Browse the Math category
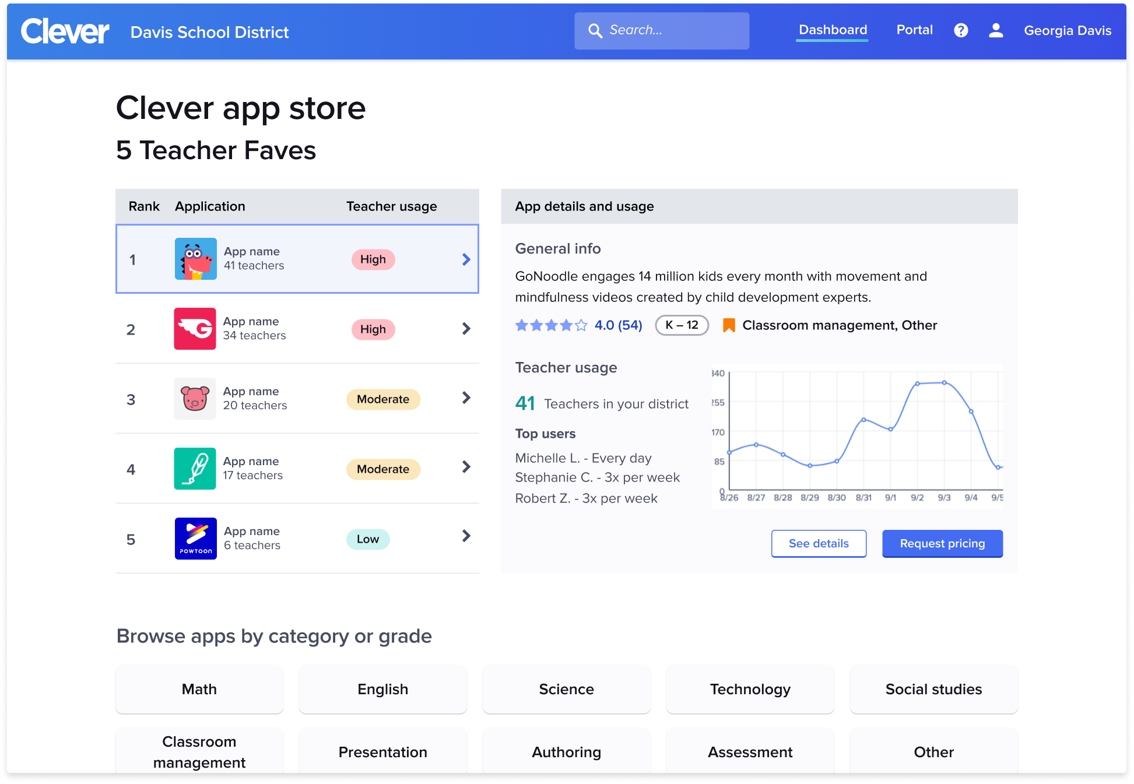Image resolution: width=1134 pixels, height=784 pixels. tap(199, 689)
